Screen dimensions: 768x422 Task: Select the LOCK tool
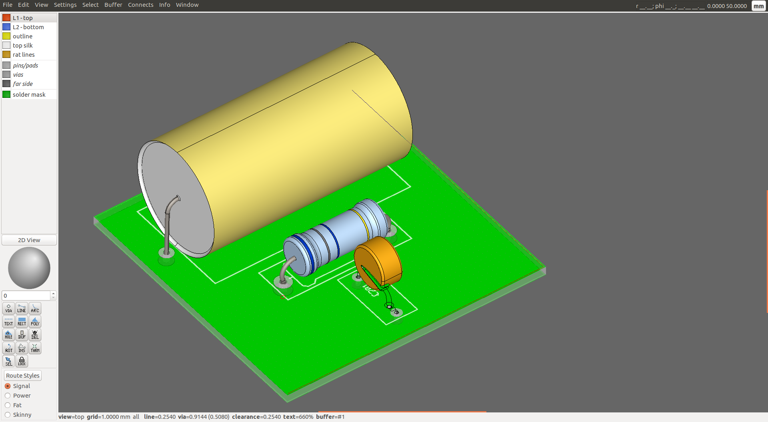(x=22, y=361)
